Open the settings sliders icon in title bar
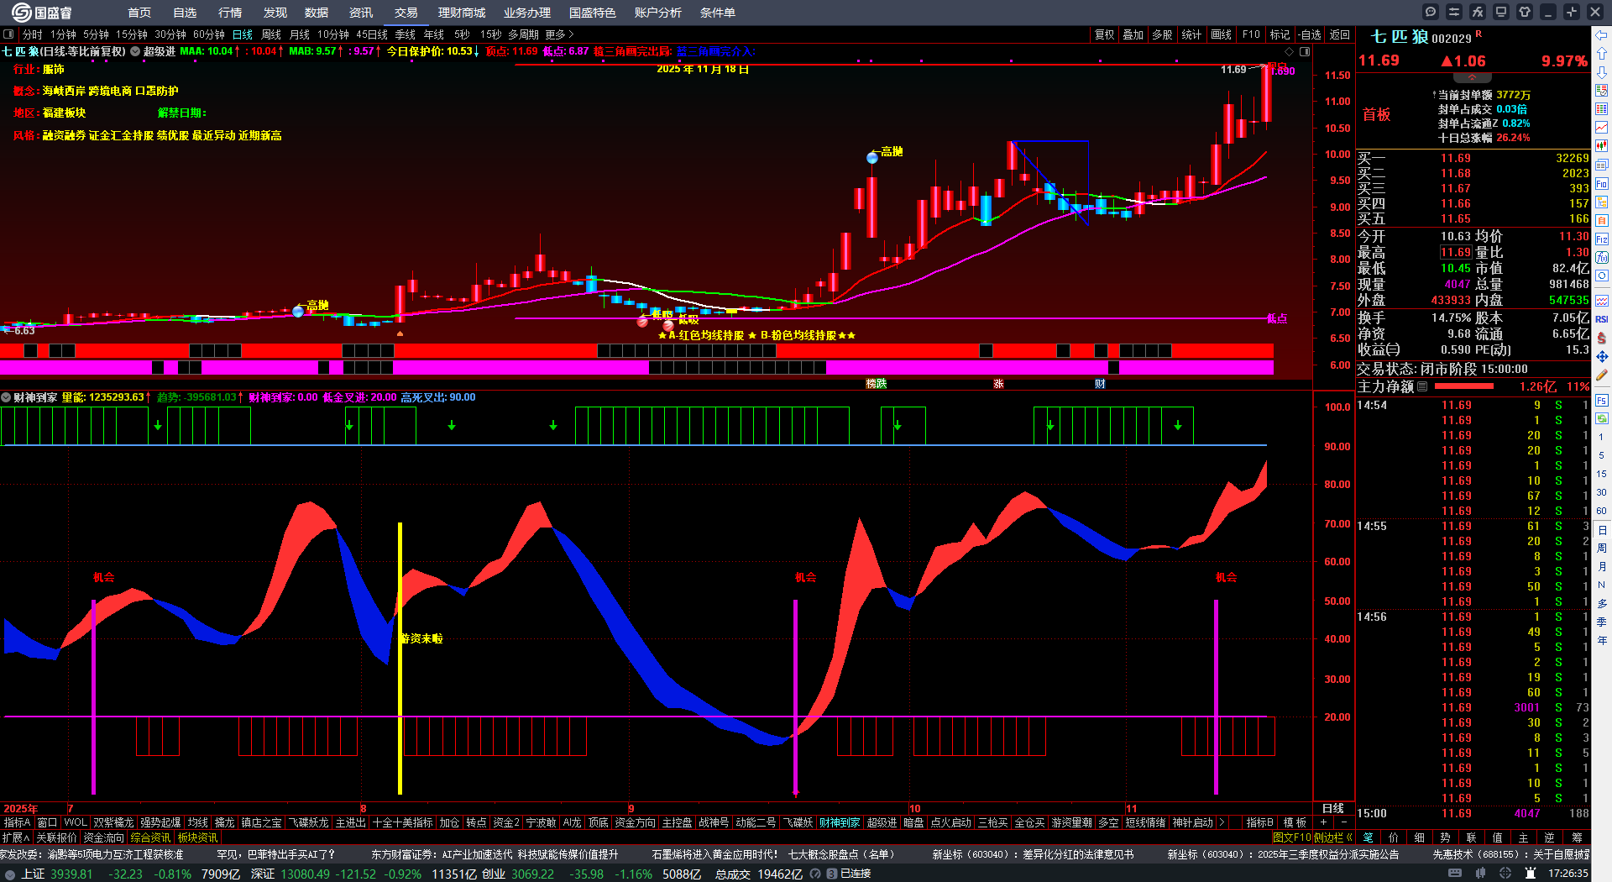 click(1454, 12)
